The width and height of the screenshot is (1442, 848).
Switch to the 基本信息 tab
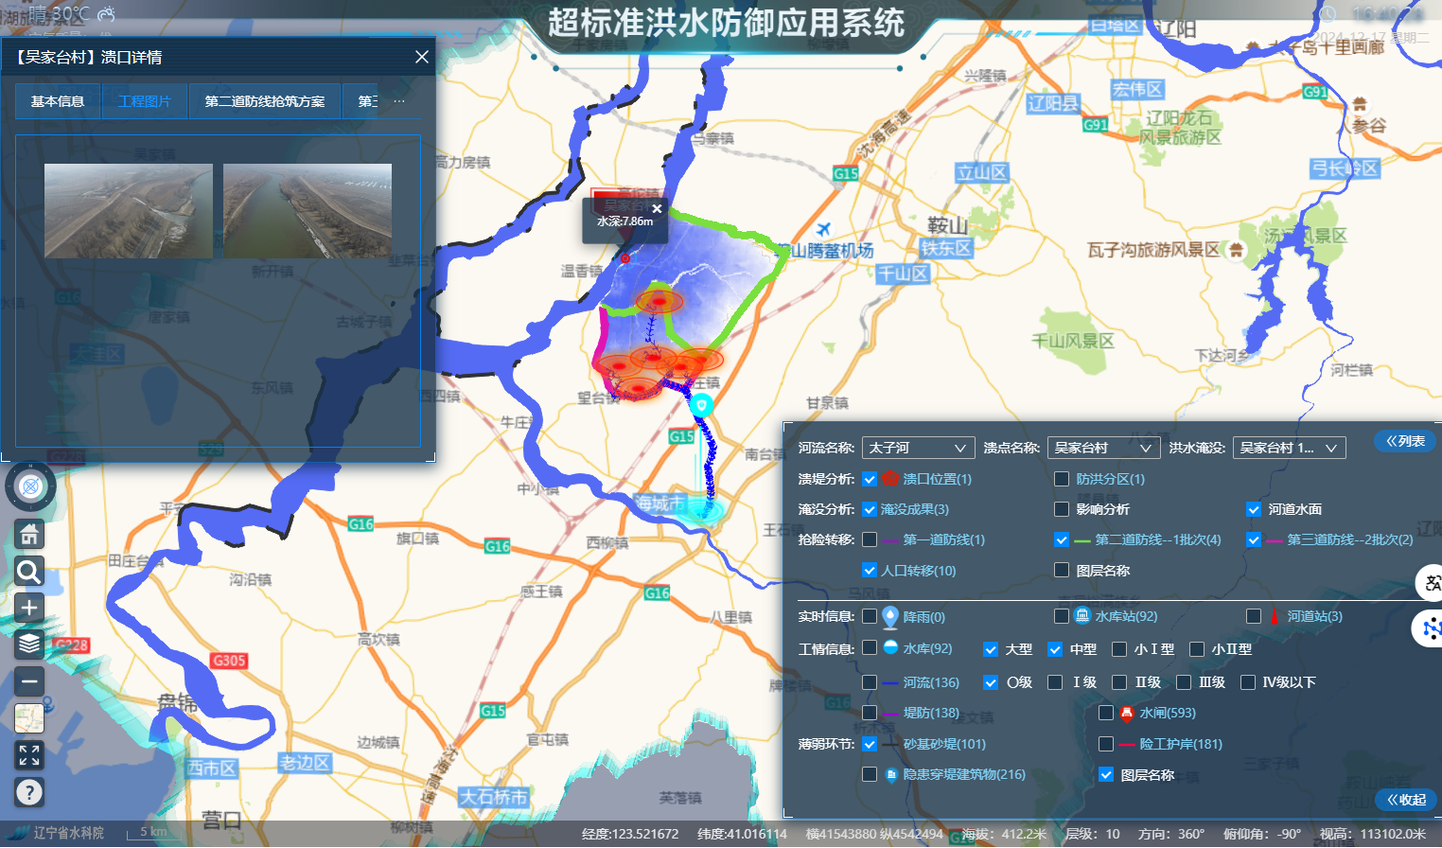tap(58, 101)
